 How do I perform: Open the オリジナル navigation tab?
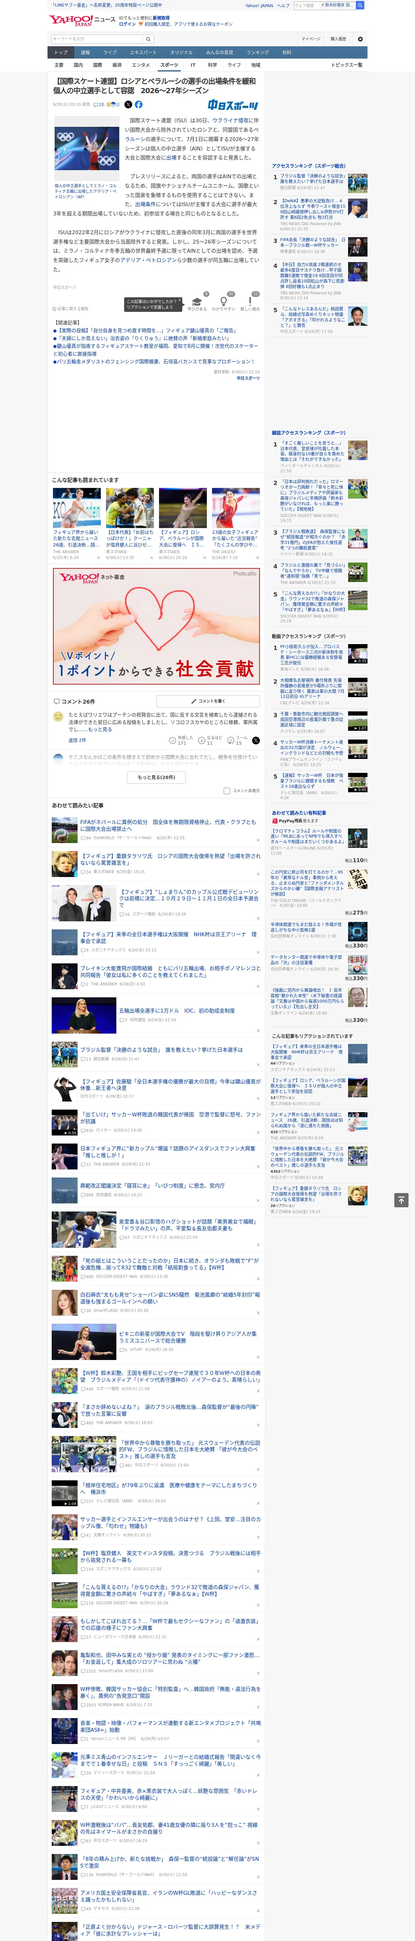pyautogui.click(x=182, y=53)
